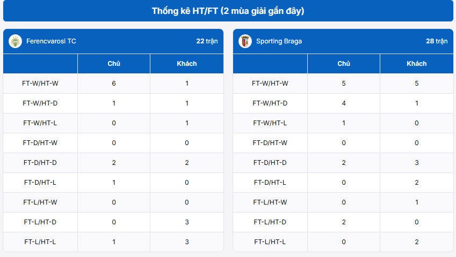Click Ferencvarosi away value 3 for FT-L/HT-L
Viewport: 456px width, 257px height.
coord(187,241)
